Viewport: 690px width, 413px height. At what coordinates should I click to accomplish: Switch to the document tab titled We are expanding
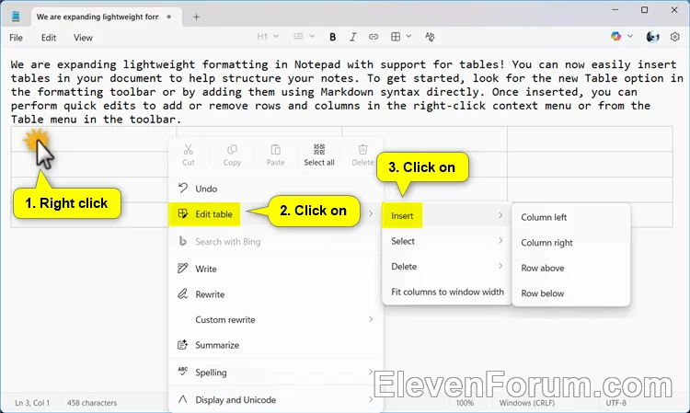click(x=106, y=17)
